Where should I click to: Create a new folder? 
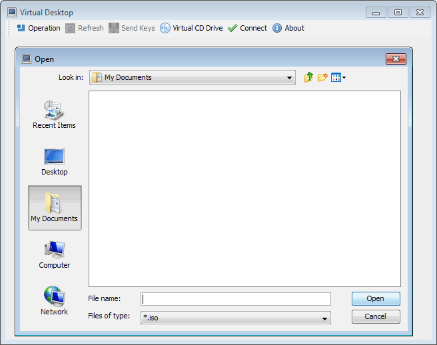(x=322, y=77)
